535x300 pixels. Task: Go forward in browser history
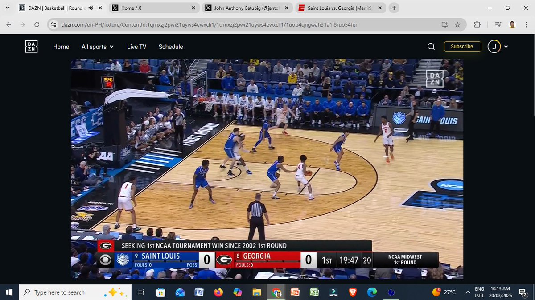(x=22, y=25)
